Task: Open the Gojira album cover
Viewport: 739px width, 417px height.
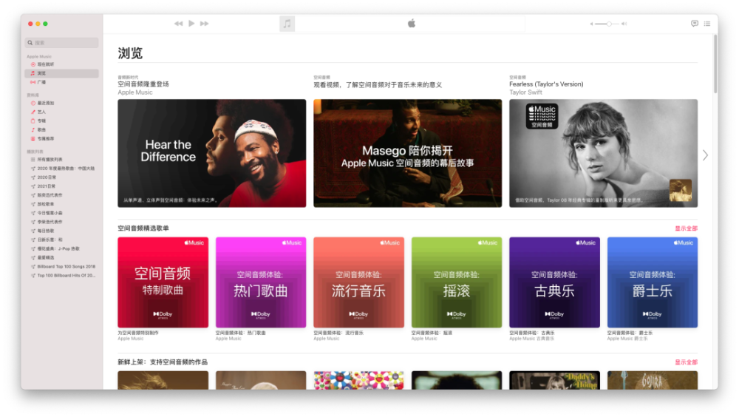Action: [x=653, y=380]
